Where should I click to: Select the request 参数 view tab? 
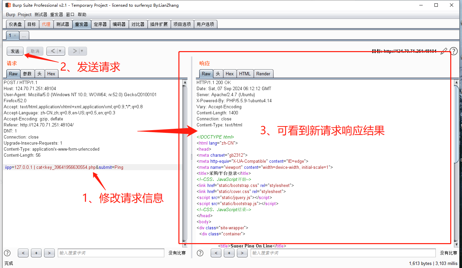coord(27,74)
